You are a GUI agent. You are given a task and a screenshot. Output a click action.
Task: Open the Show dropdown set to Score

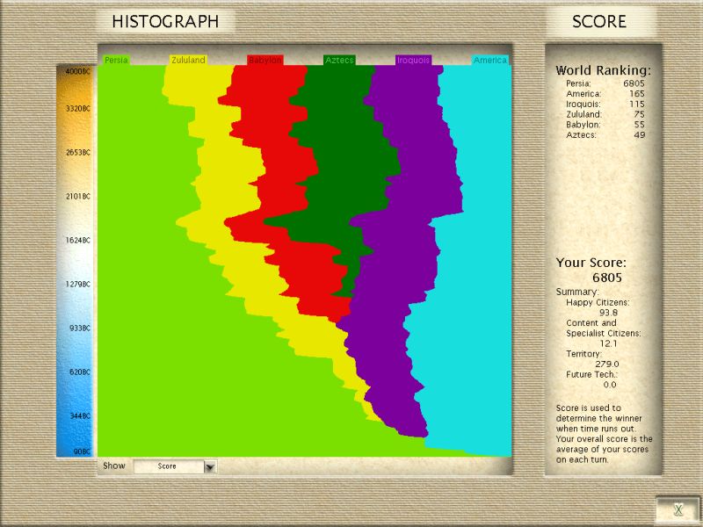(x=175, y=466)
